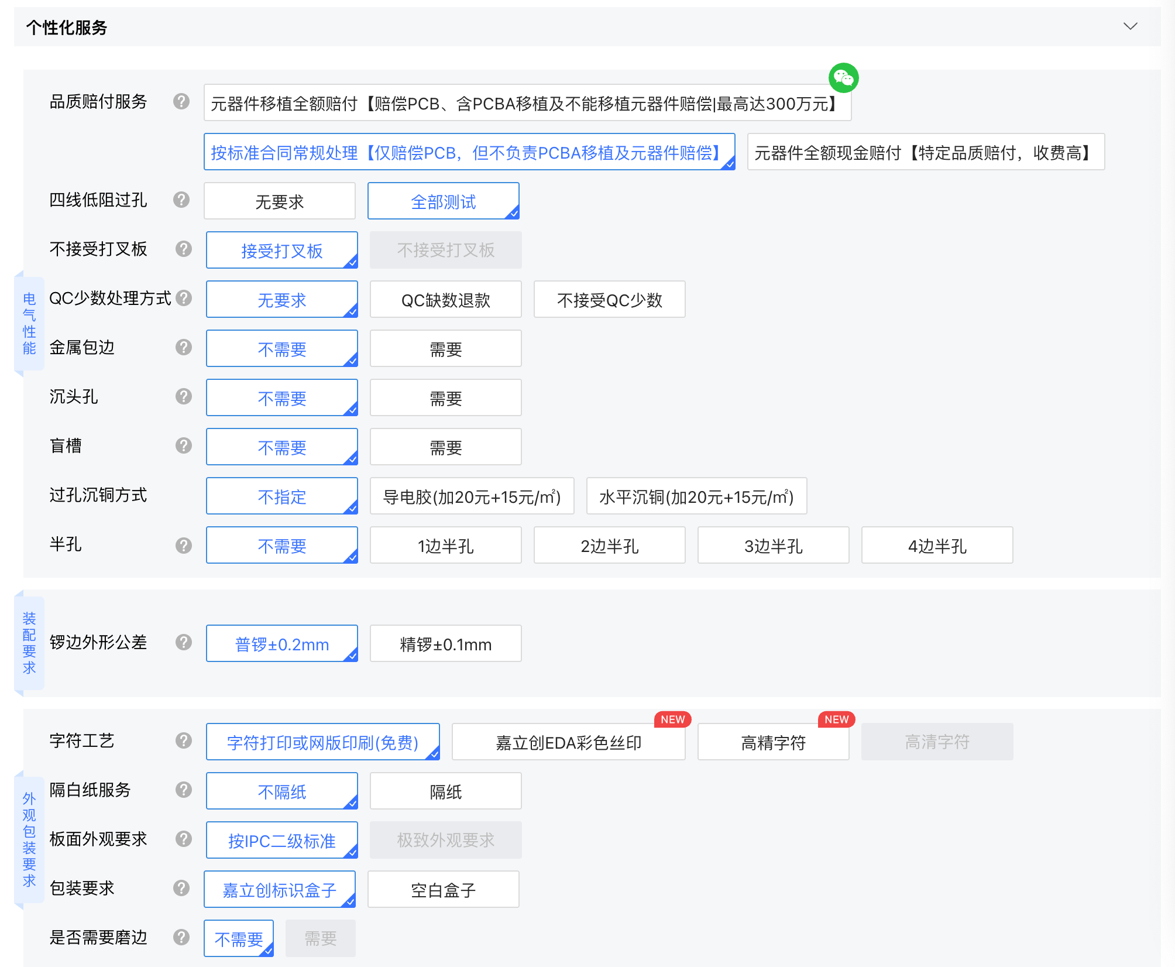Select 外观包装要求 side tab
1175x967 pixels.
[29, 839]
